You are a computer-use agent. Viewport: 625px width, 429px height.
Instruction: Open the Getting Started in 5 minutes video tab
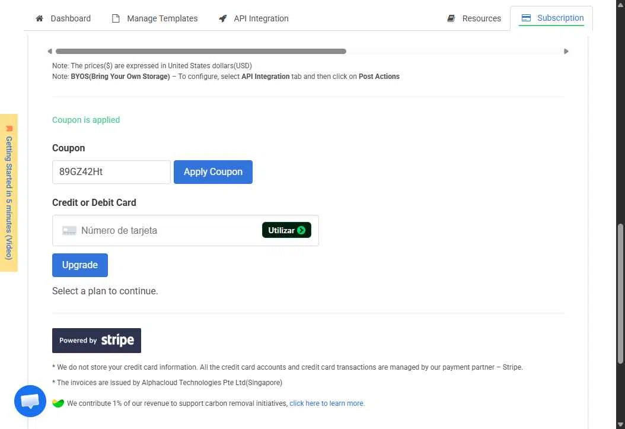[x=9, y=193]
